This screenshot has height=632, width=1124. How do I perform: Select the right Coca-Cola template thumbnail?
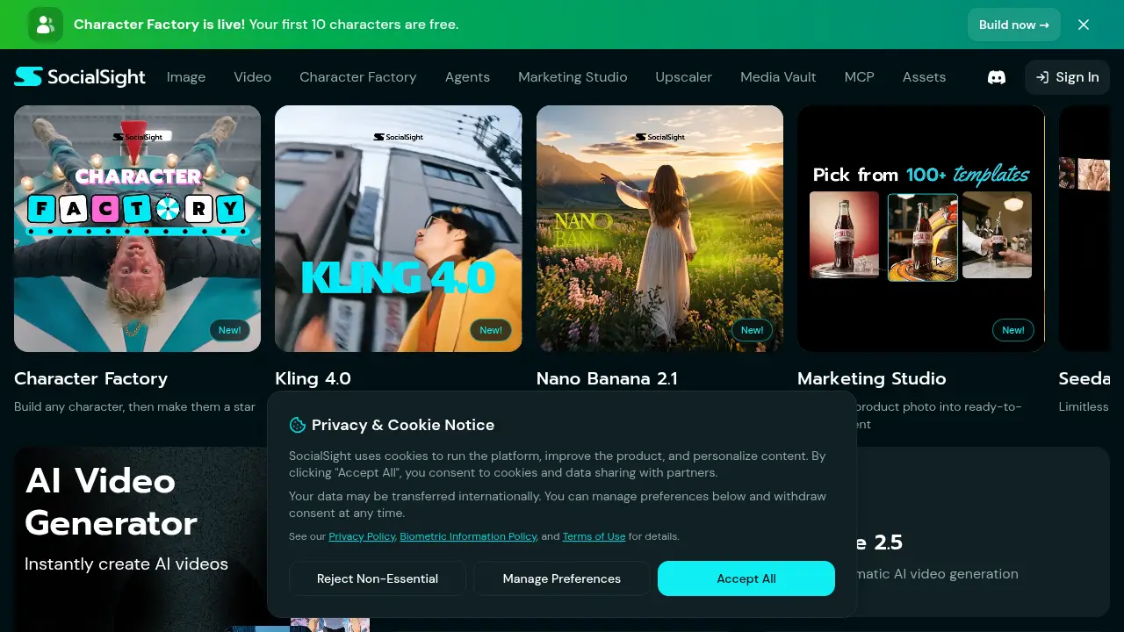[998, 235]
